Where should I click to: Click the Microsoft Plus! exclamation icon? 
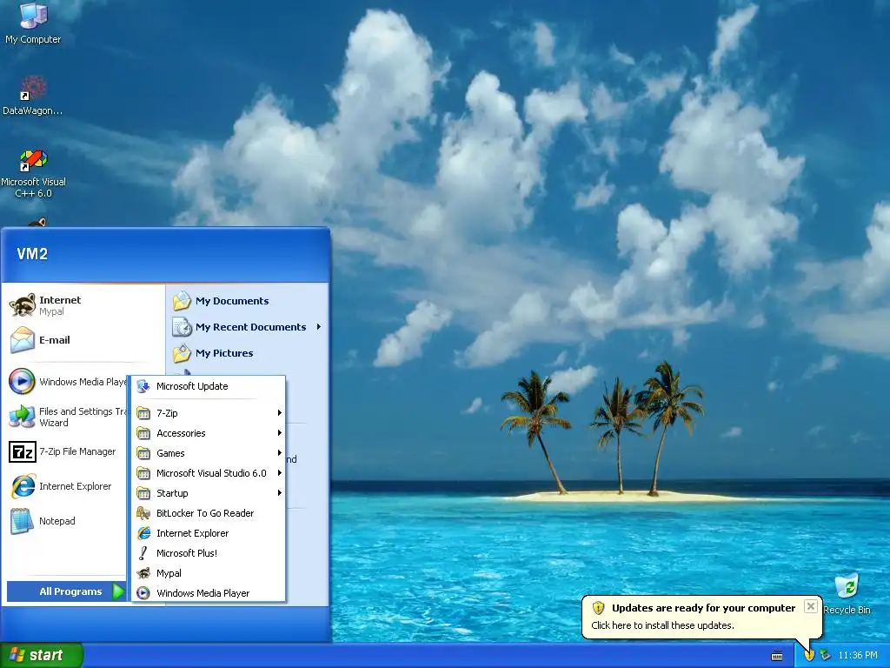pyautogui.click(x=143, y=552)
